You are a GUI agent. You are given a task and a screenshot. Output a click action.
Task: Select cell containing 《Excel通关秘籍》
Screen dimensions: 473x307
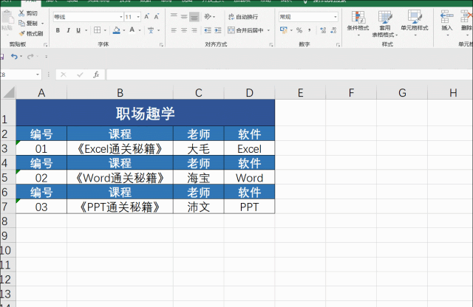120,148
